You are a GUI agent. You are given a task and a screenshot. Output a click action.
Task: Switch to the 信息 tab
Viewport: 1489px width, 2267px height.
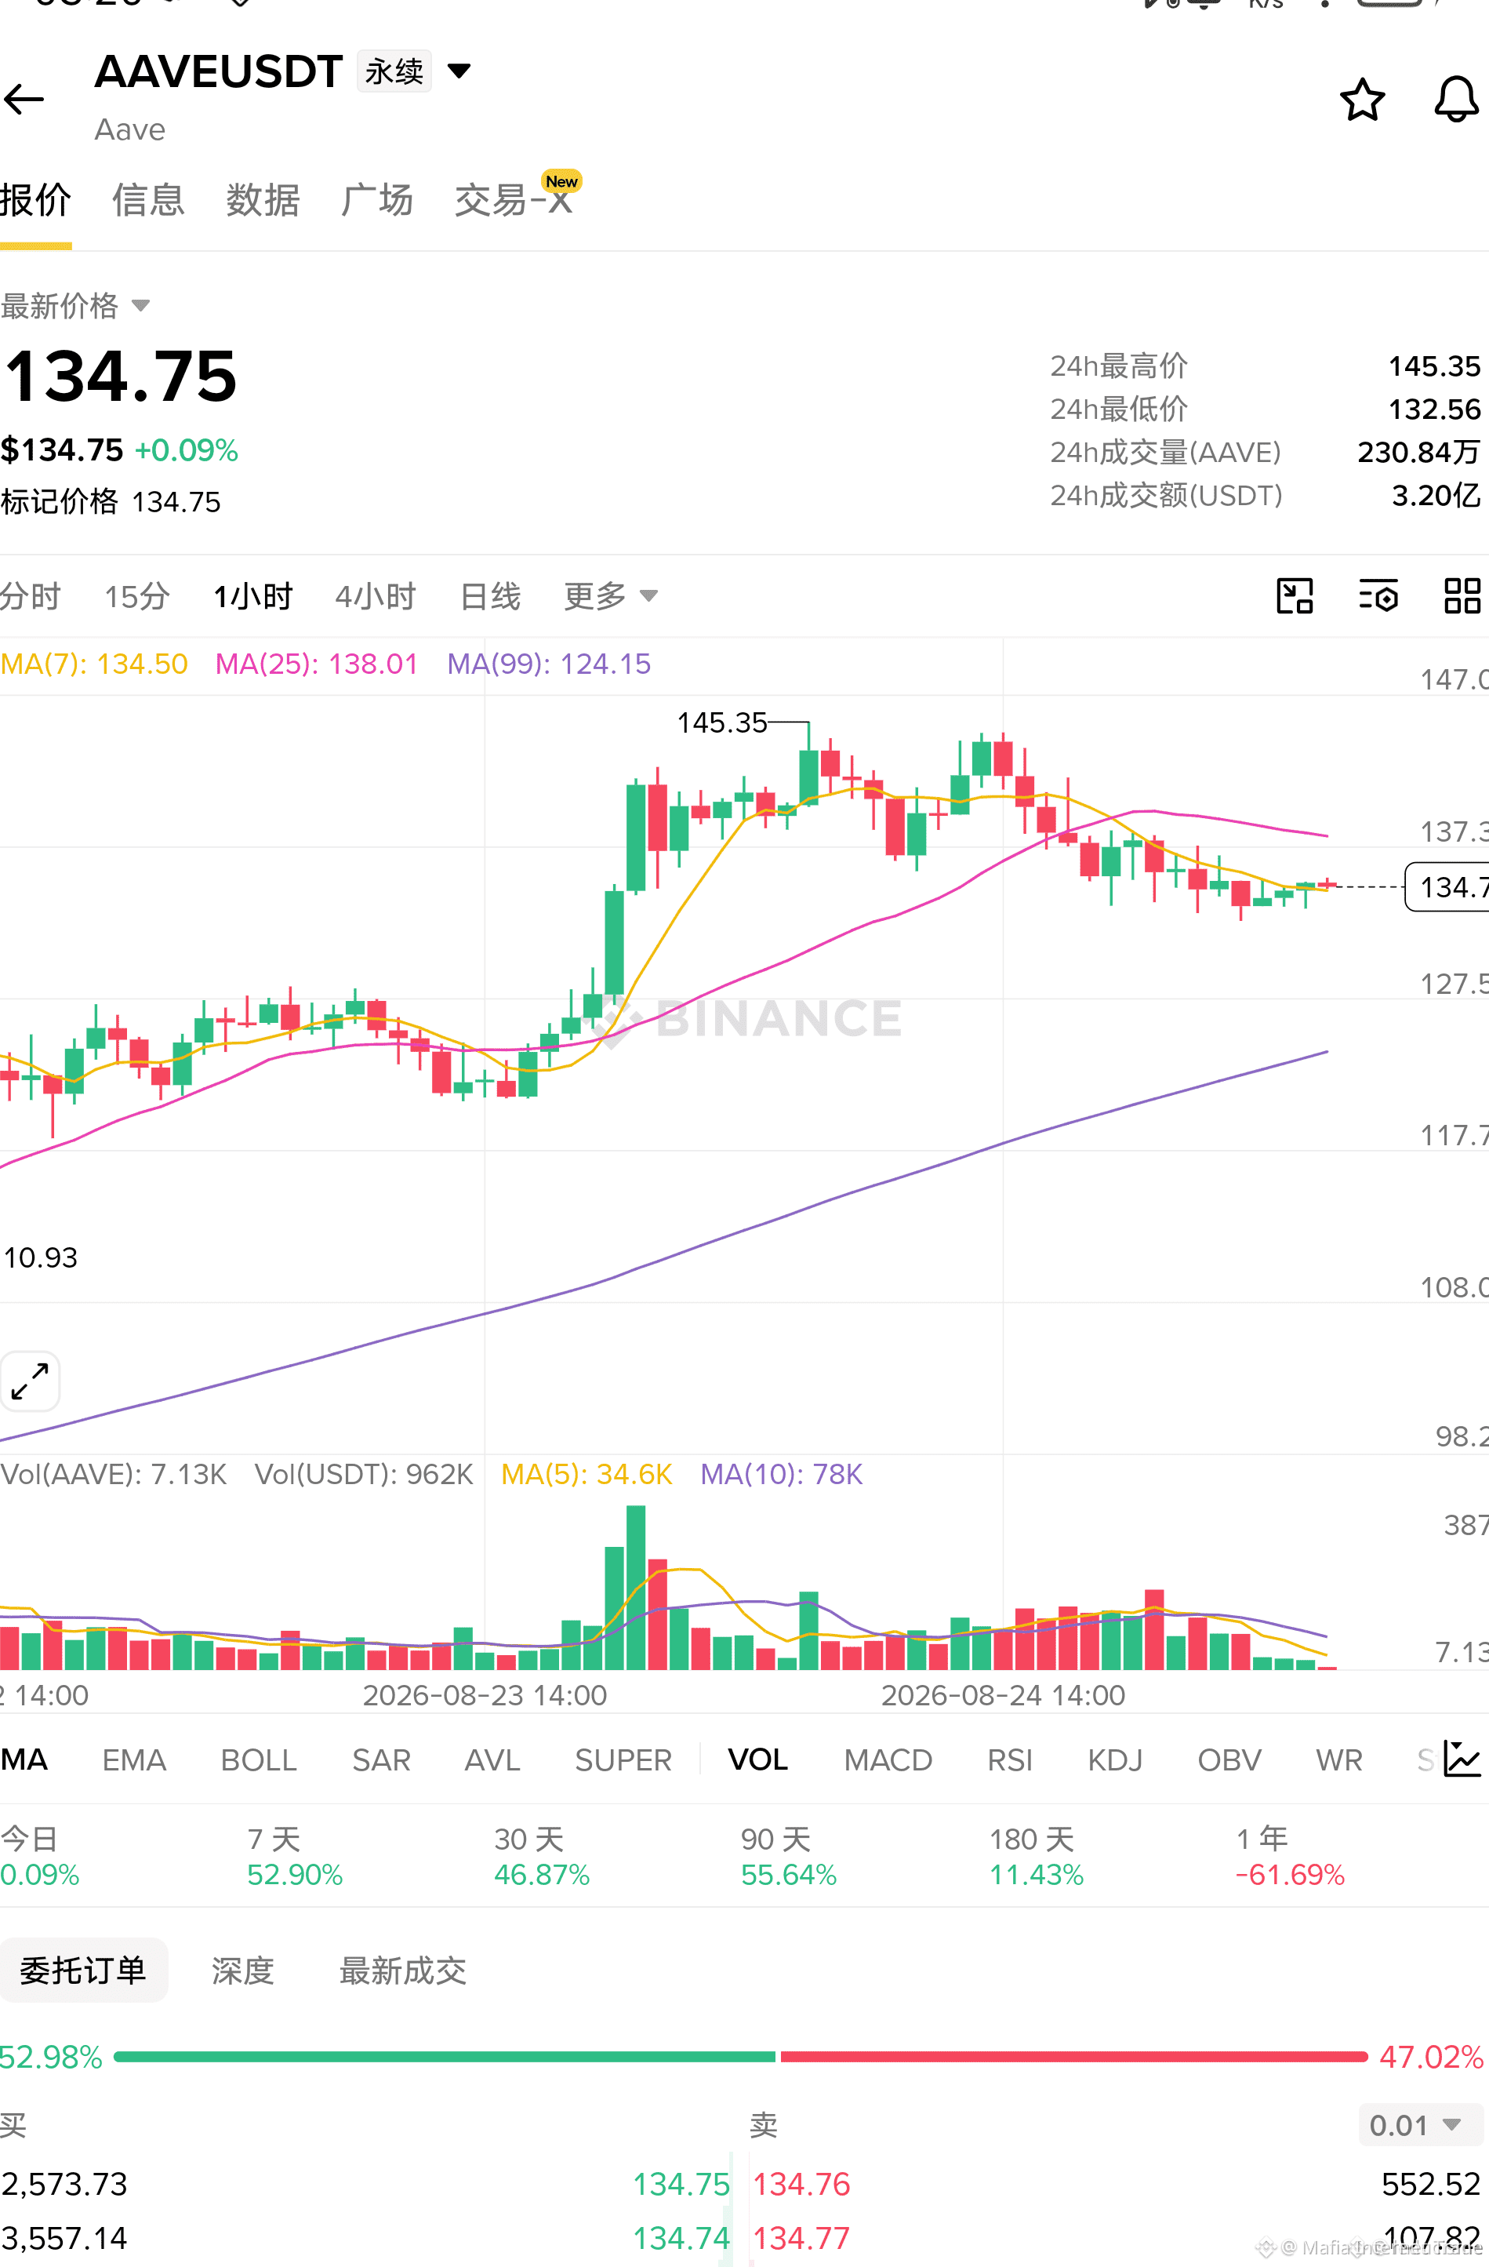(148, 201)
